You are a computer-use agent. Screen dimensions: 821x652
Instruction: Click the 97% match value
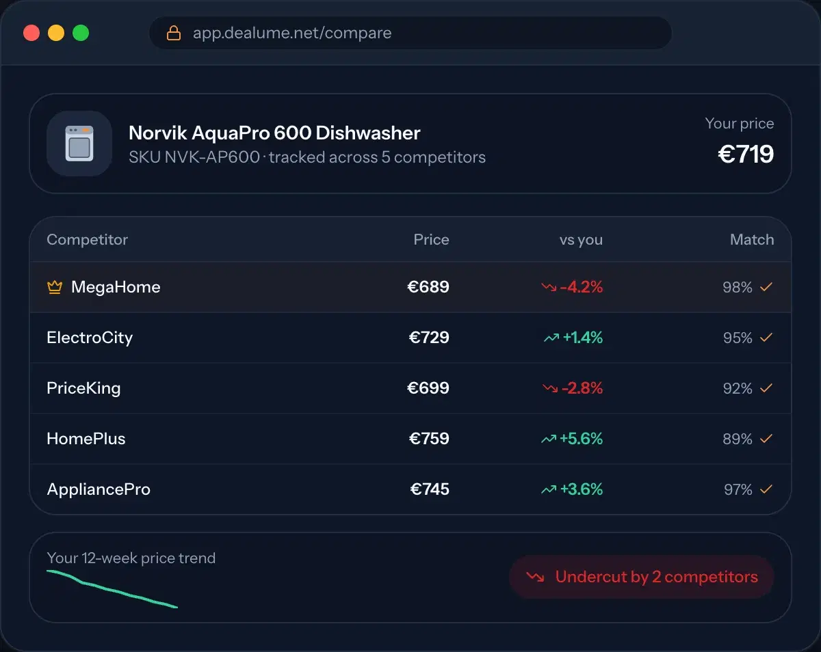[738, 490]
